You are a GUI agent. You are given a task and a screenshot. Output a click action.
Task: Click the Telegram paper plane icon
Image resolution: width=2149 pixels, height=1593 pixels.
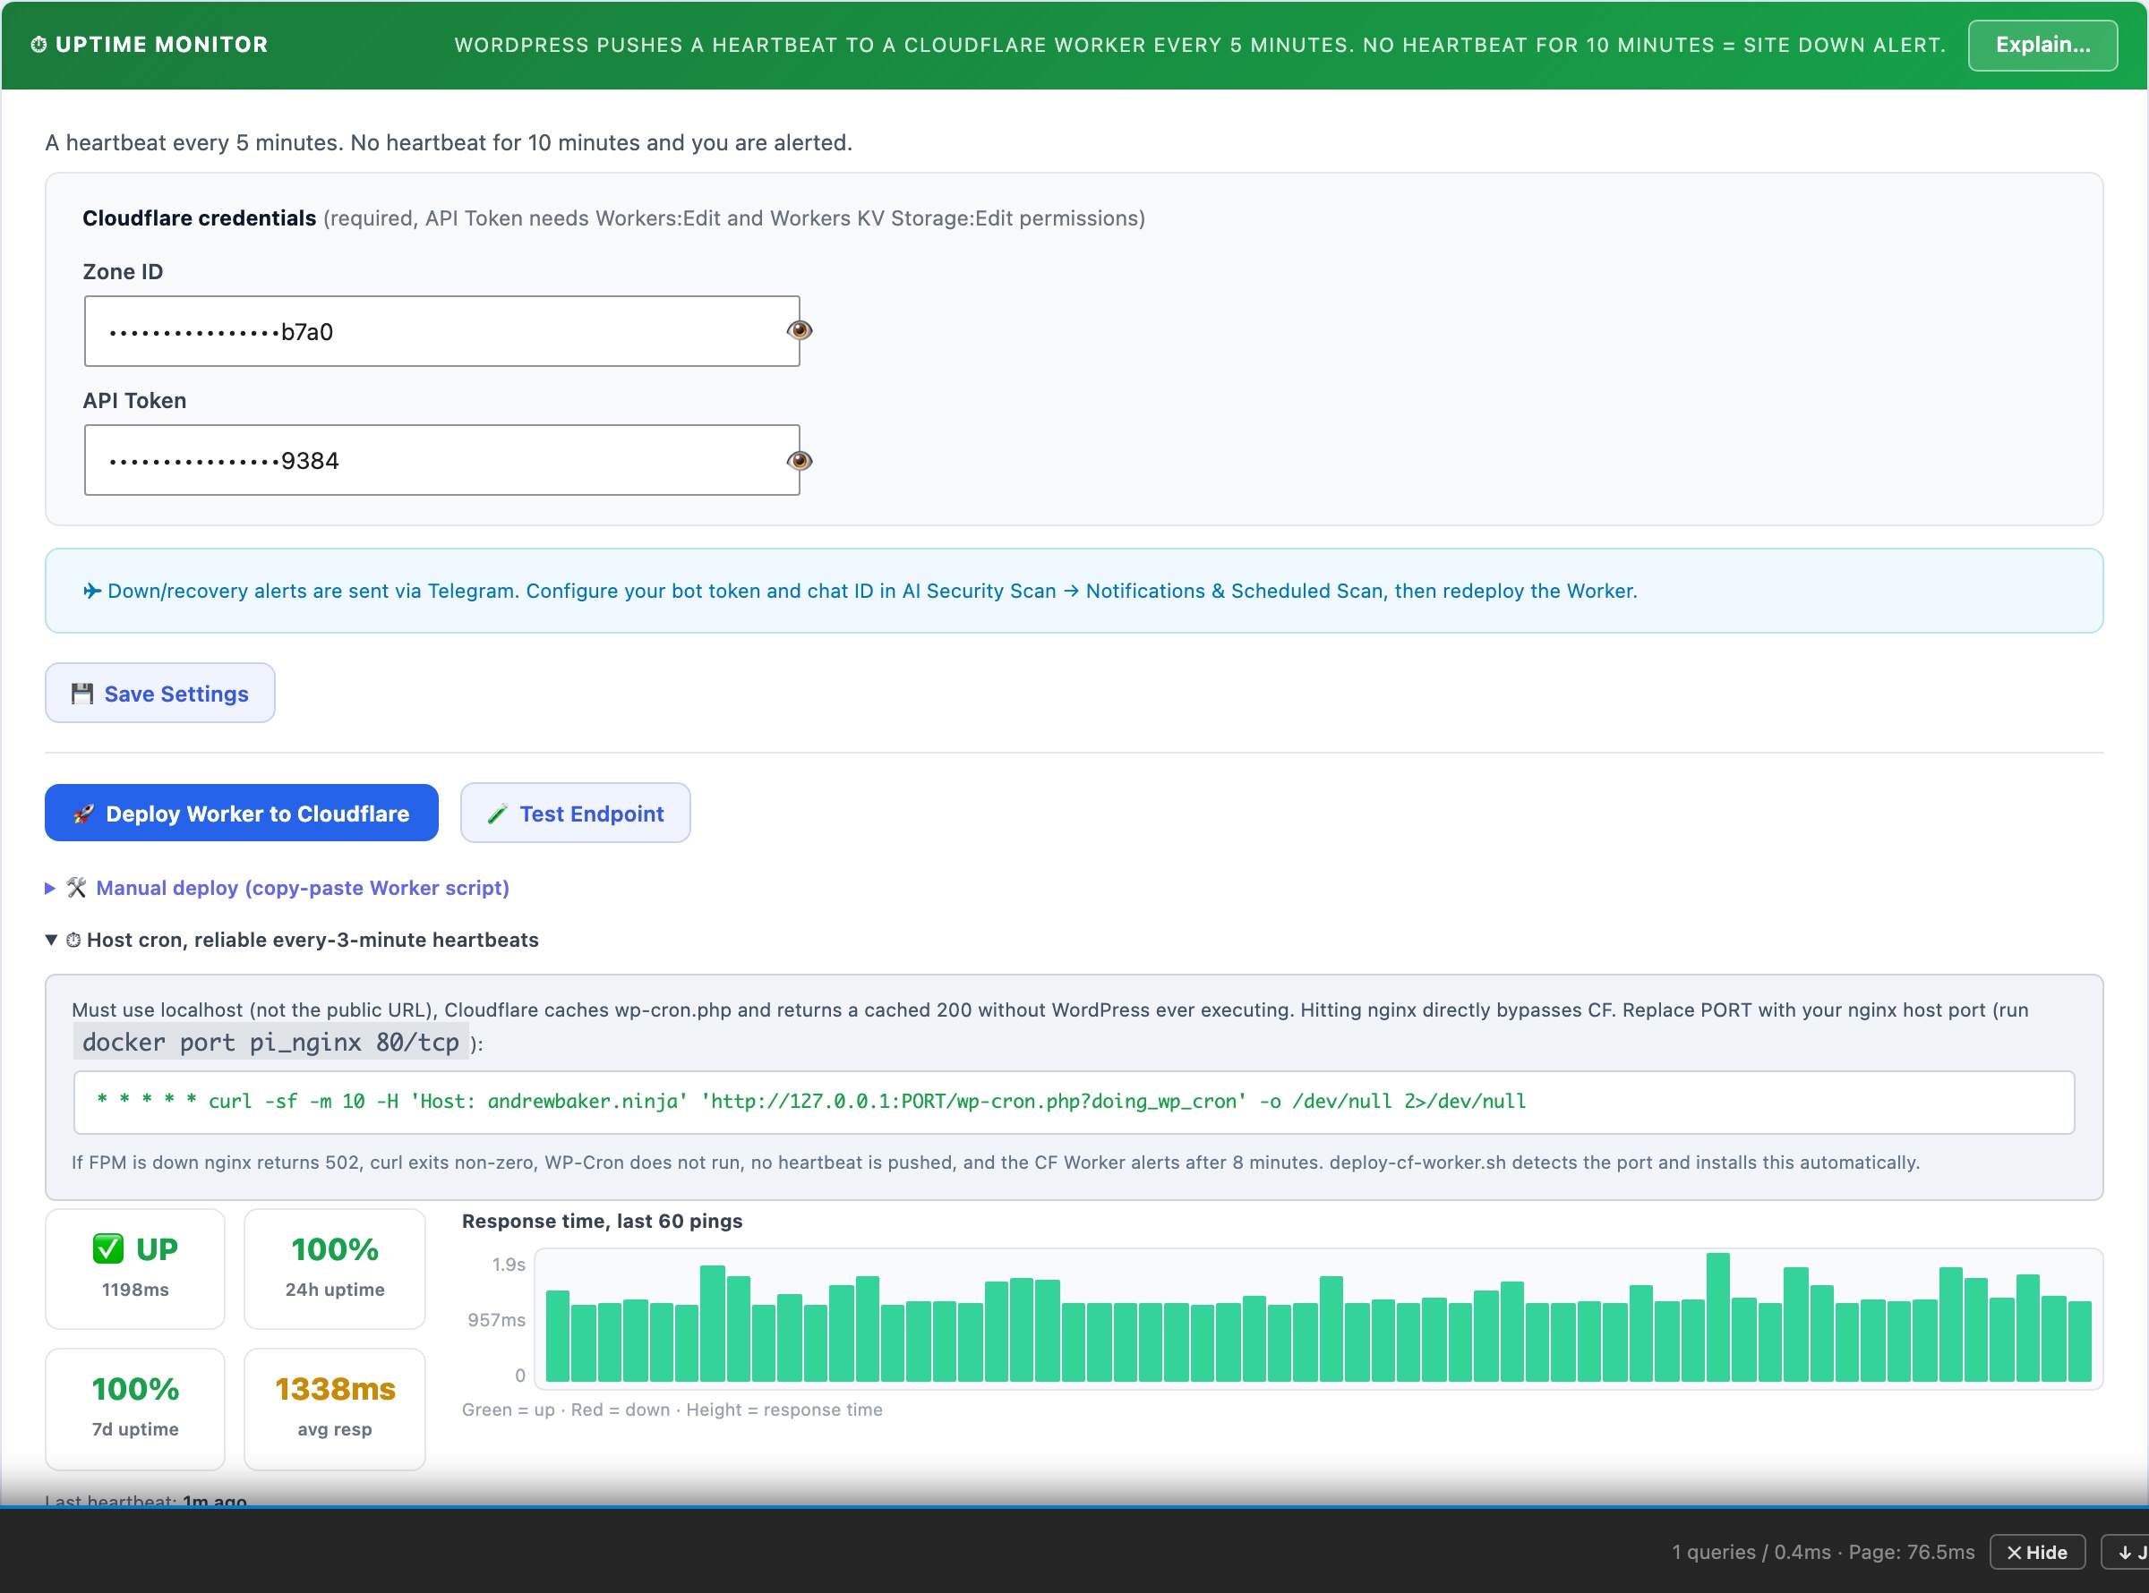point(92,590)
